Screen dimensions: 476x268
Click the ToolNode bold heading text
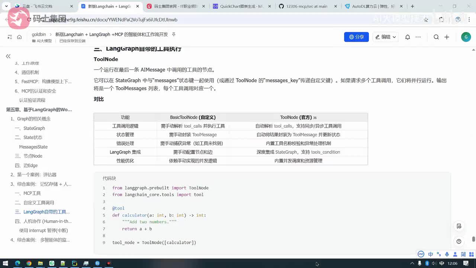pos(106,59)
